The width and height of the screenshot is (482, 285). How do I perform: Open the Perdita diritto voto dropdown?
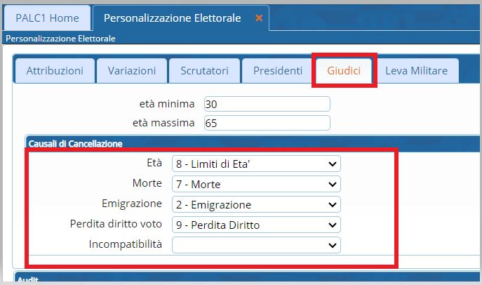256,225
